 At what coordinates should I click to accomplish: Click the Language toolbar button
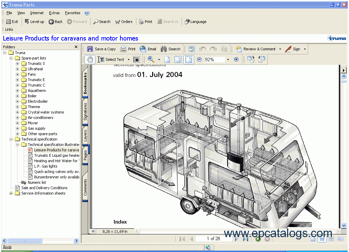coord(195,22)
